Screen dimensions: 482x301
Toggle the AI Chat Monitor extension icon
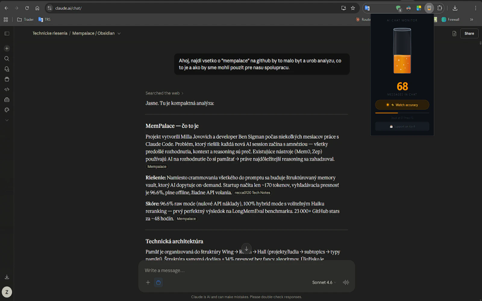coord(429,8)
